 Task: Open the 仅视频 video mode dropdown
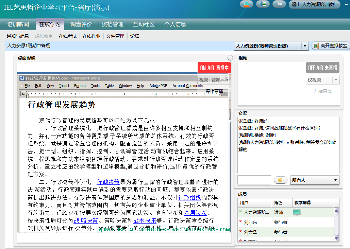click(322, 80)
